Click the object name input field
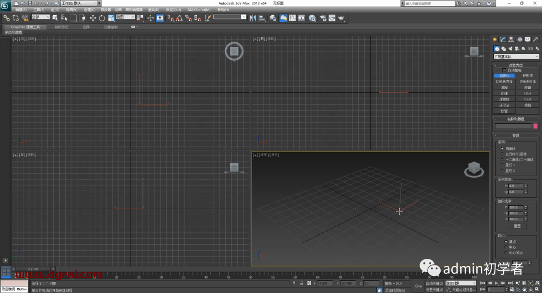This screenshot has width=542, height=293. coord(513,126)
